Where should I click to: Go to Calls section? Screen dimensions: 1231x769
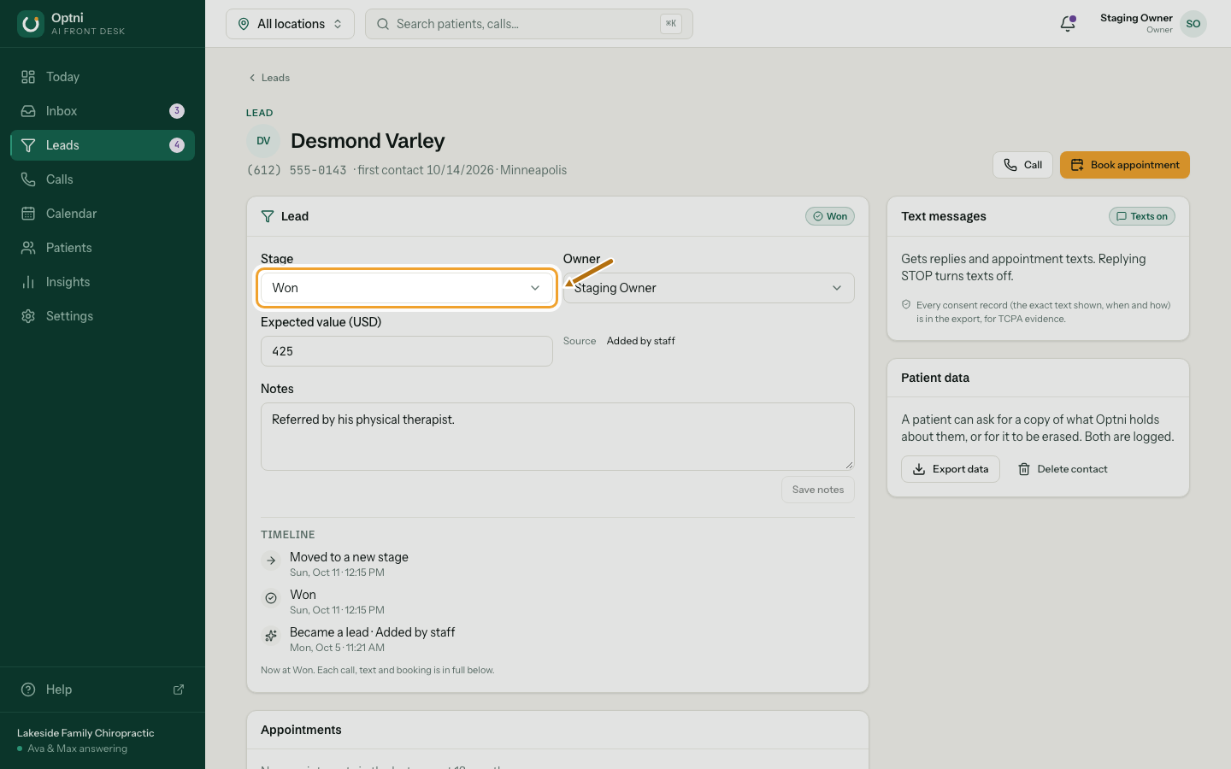click(103, 179)
